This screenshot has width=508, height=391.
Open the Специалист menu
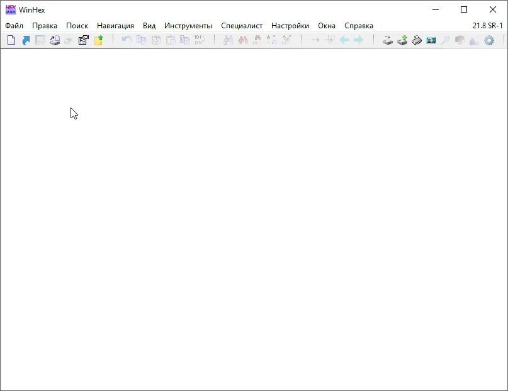[x=242, y=26]
